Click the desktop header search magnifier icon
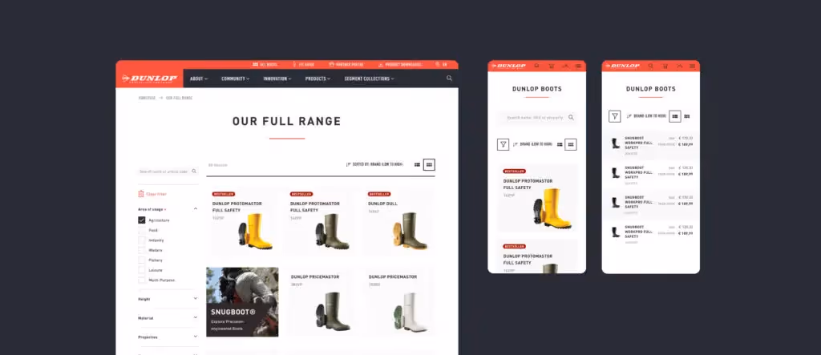This screenshot has width=821, height=355. click(449, 79)
